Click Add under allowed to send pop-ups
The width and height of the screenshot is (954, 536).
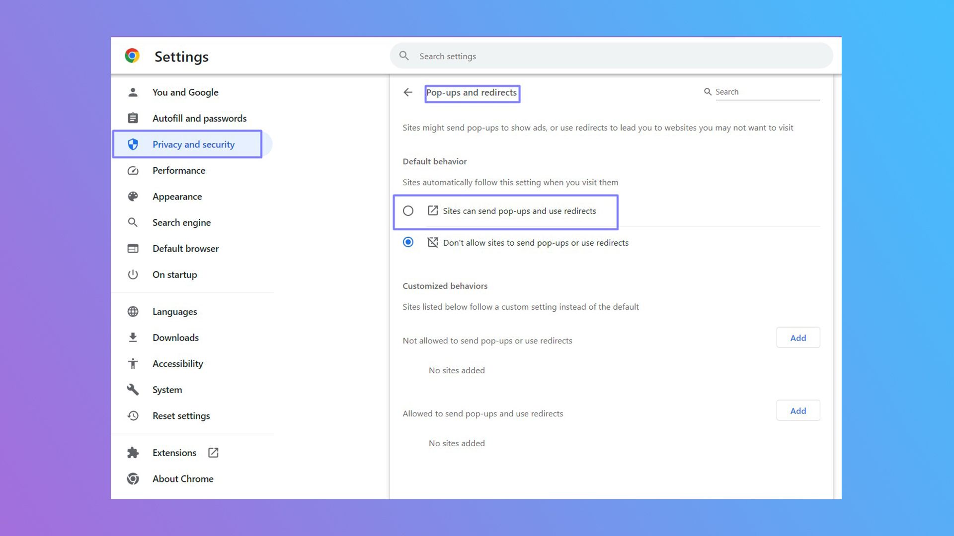coord(798,410)
